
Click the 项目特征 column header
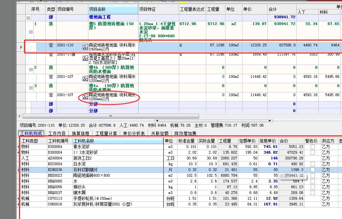[x=158, y=9]
